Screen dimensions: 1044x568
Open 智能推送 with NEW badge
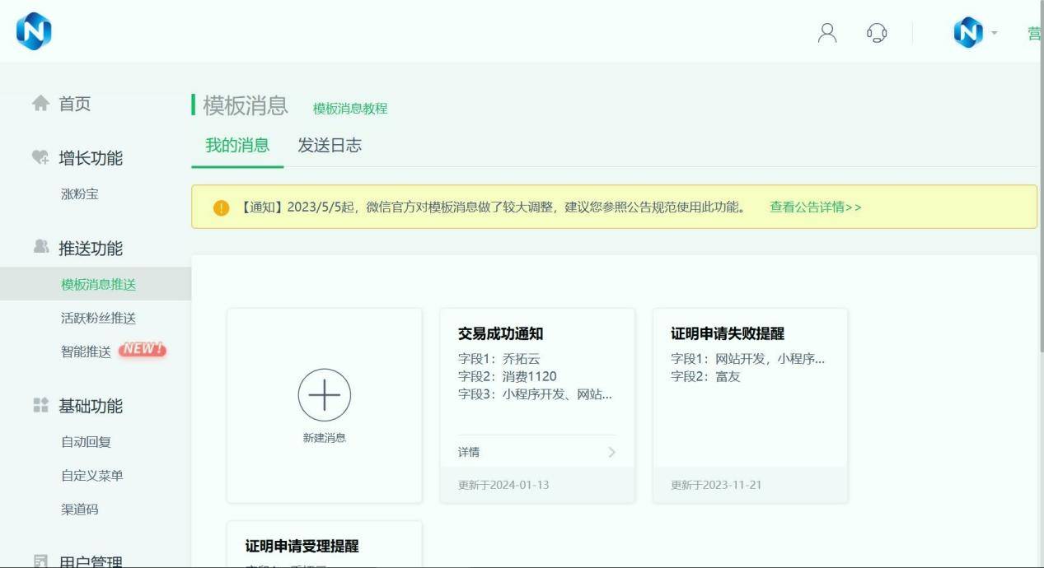coord(87,352)
